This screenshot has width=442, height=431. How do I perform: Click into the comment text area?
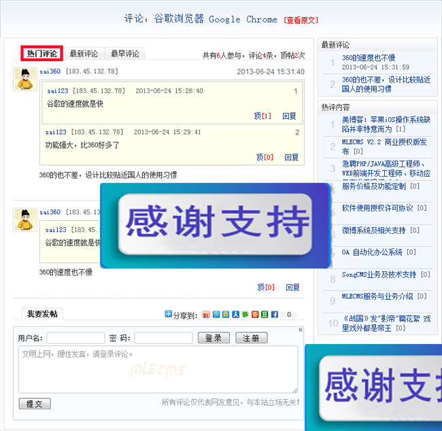(x=158, y=369)
